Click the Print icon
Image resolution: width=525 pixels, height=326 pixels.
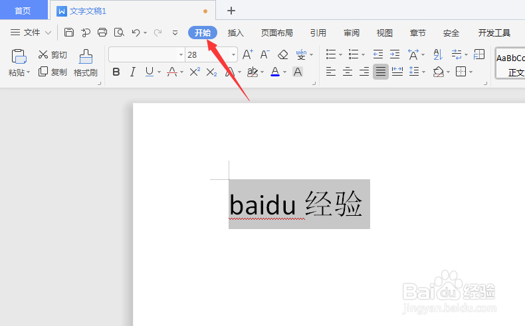tap(102, 33)
